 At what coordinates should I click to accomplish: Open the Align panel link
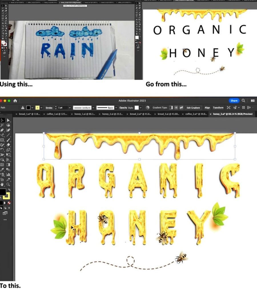click(x=207, y=108)
